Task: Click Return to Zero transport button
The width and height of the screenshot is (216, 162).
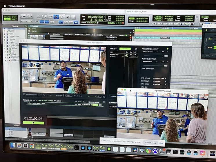Action: pos(160,24)
